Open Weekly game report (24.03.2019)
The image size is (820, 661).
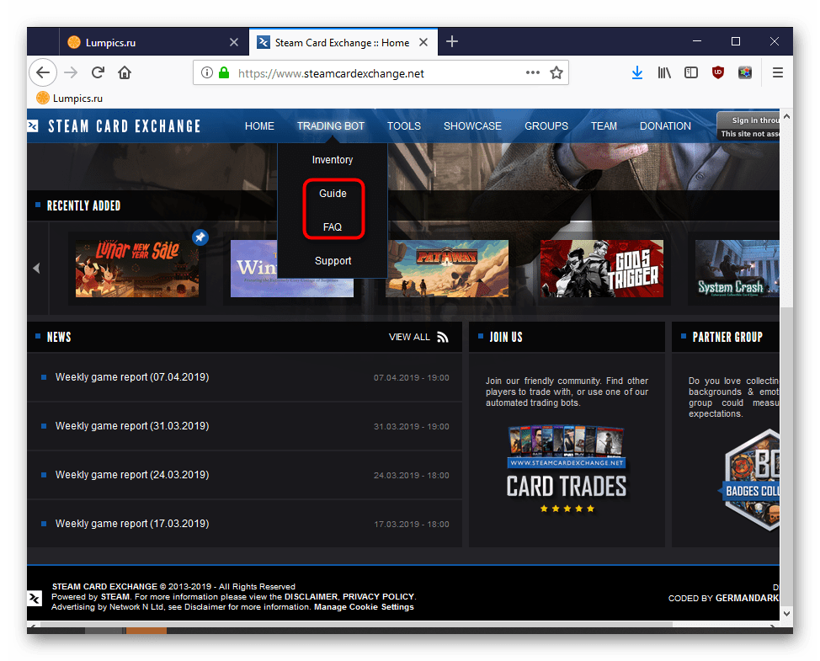[x=132, y=475]
